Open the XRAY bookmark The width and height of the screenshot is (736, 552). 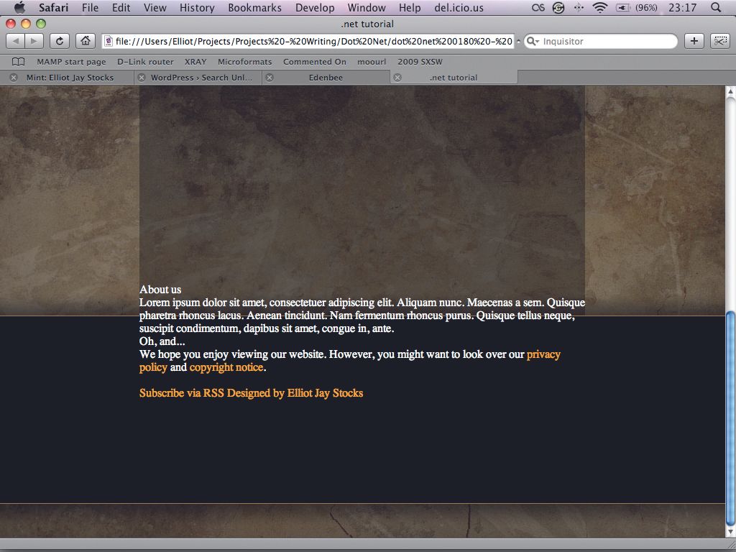click(195, 62)
